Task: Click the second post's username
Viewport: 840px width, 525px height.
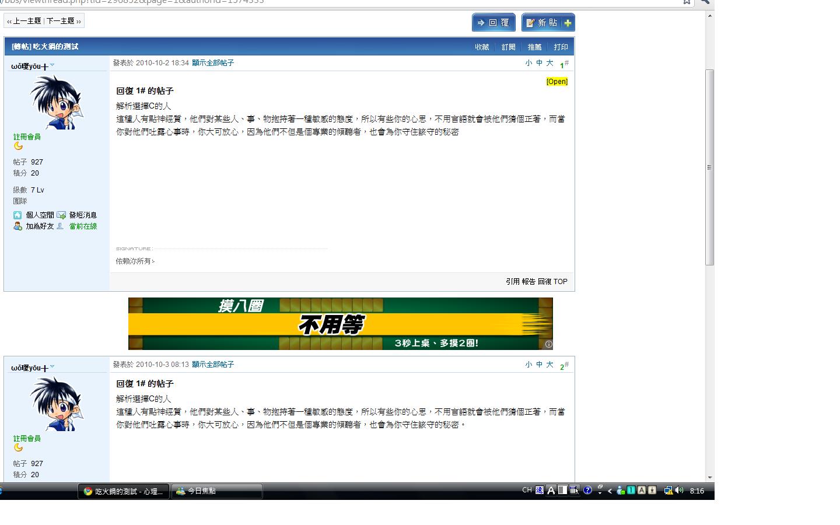Action: (x=30, y=368)
